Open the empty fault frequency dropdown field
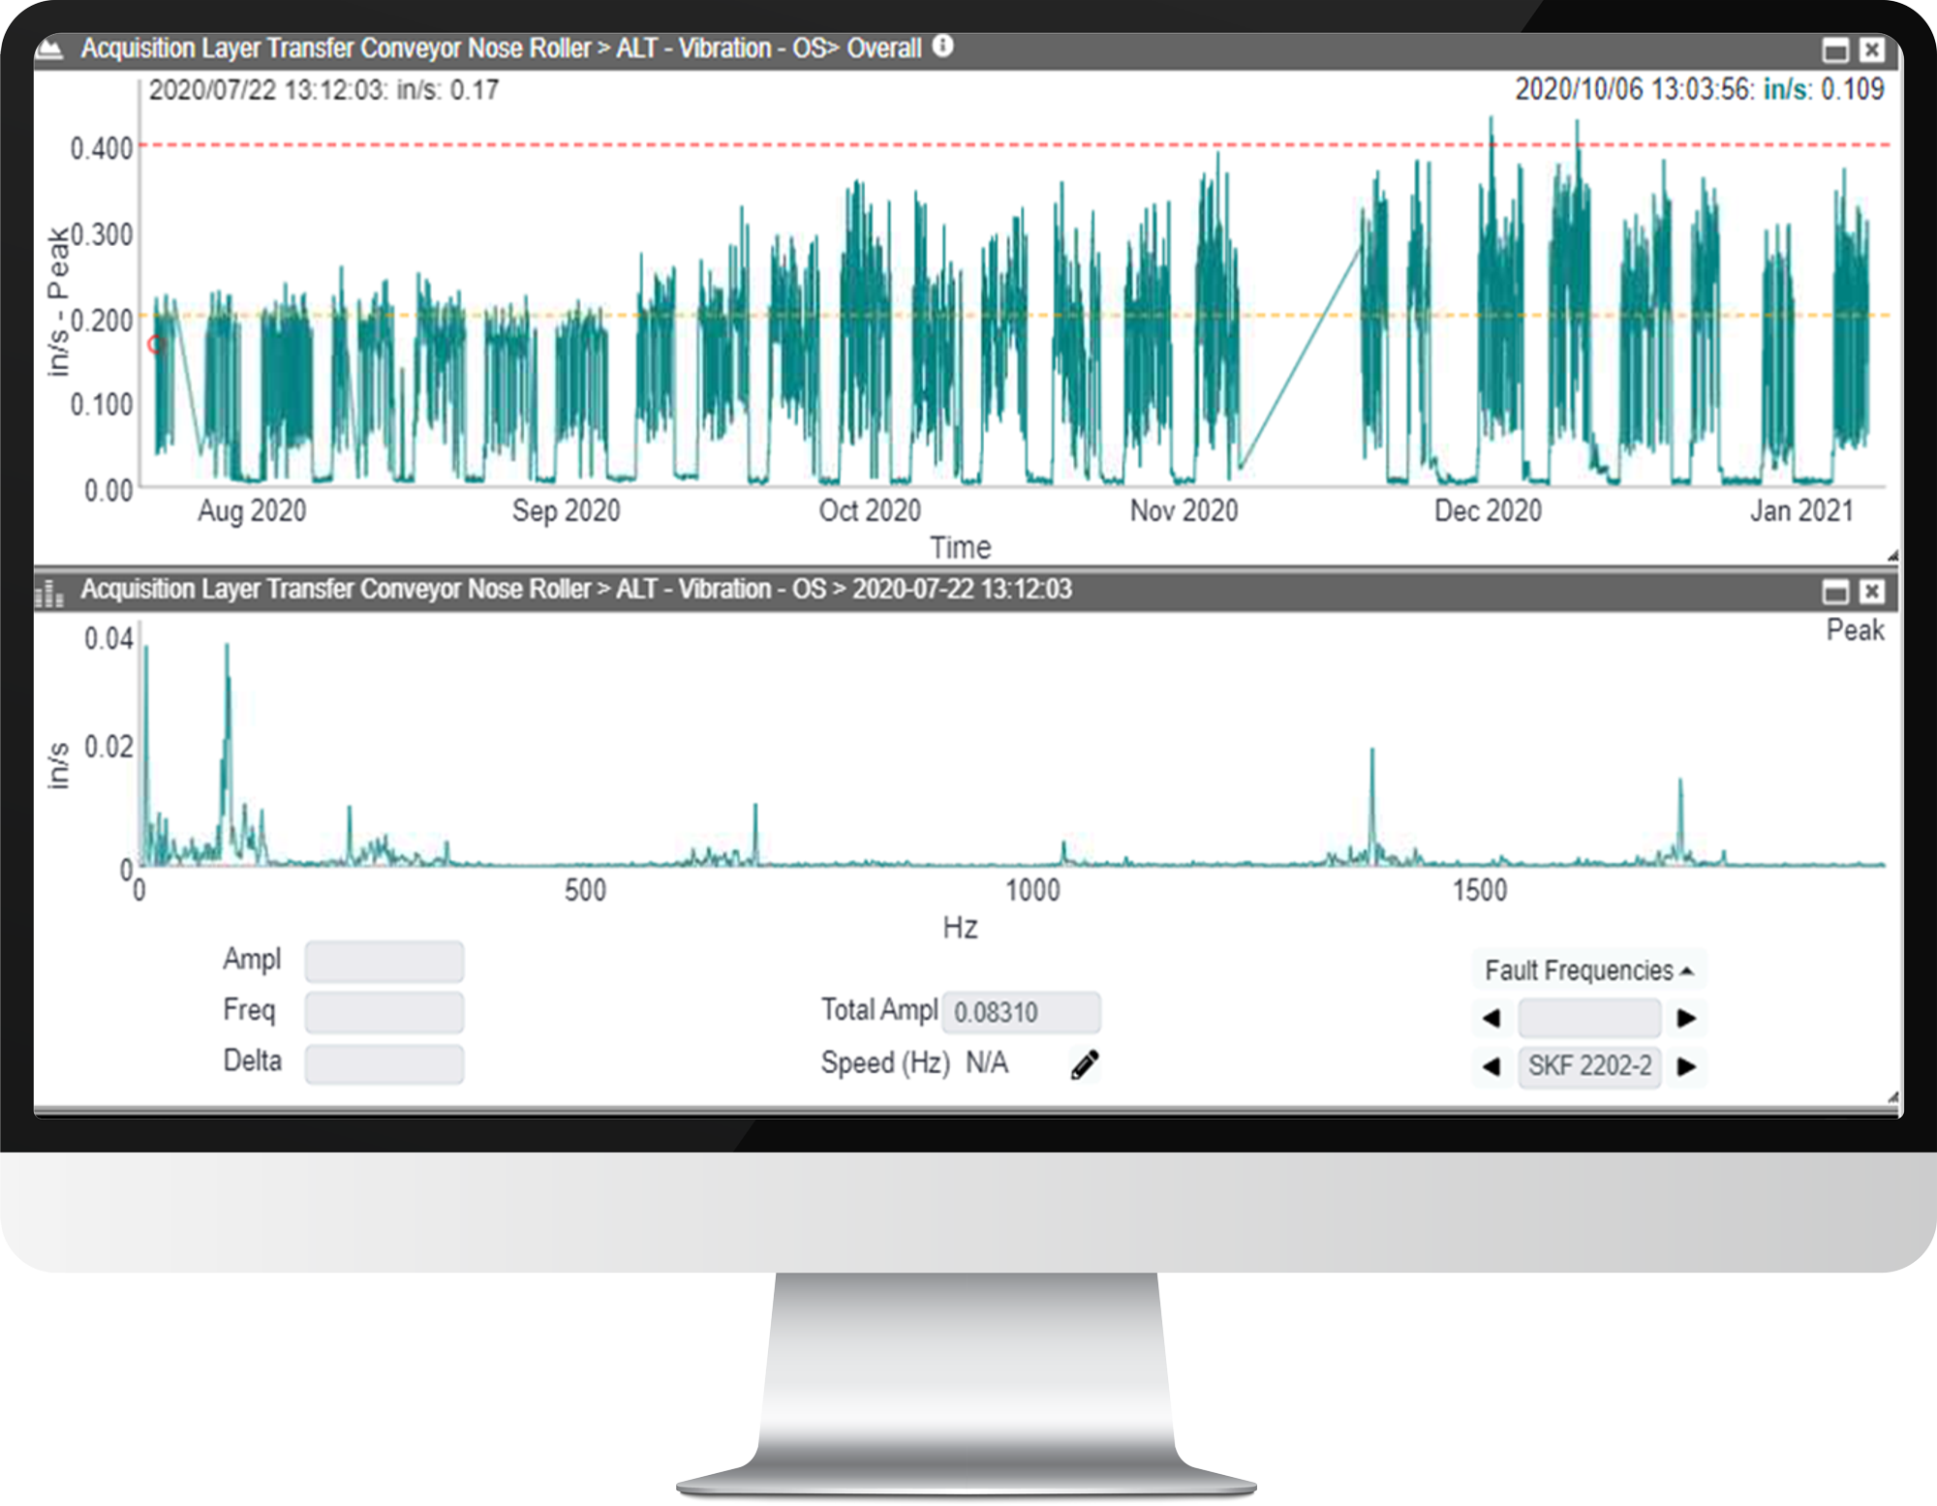Viewport: 1937px width, 1506px height. 1589,1018
